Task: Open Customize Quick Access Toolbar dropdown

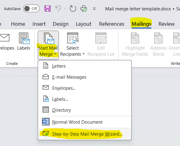Action: (x=94, y=9)
